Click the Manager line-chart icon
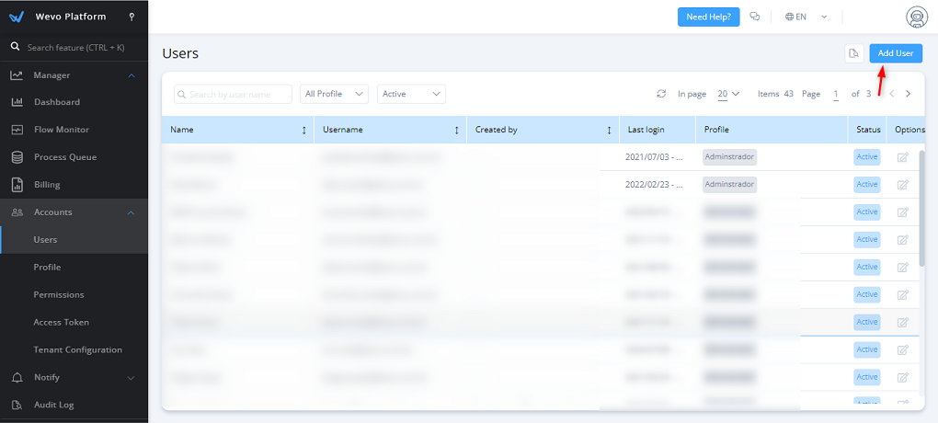 coord(17,75)
